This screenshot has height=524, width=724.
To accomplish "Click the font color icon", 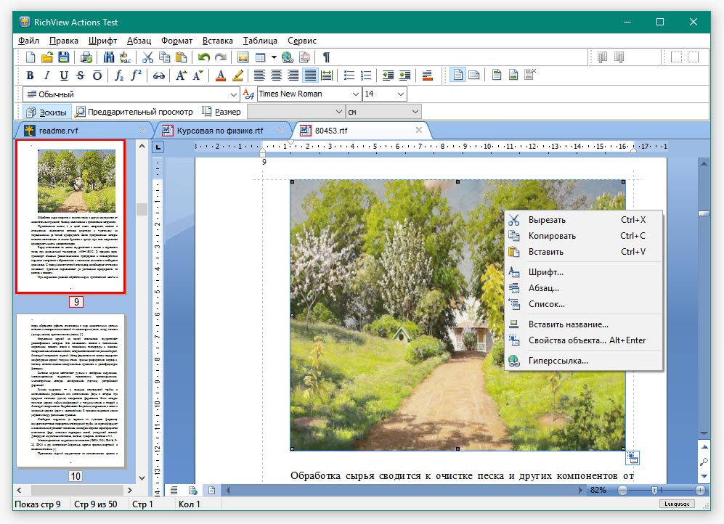I will tap(221, 75).
